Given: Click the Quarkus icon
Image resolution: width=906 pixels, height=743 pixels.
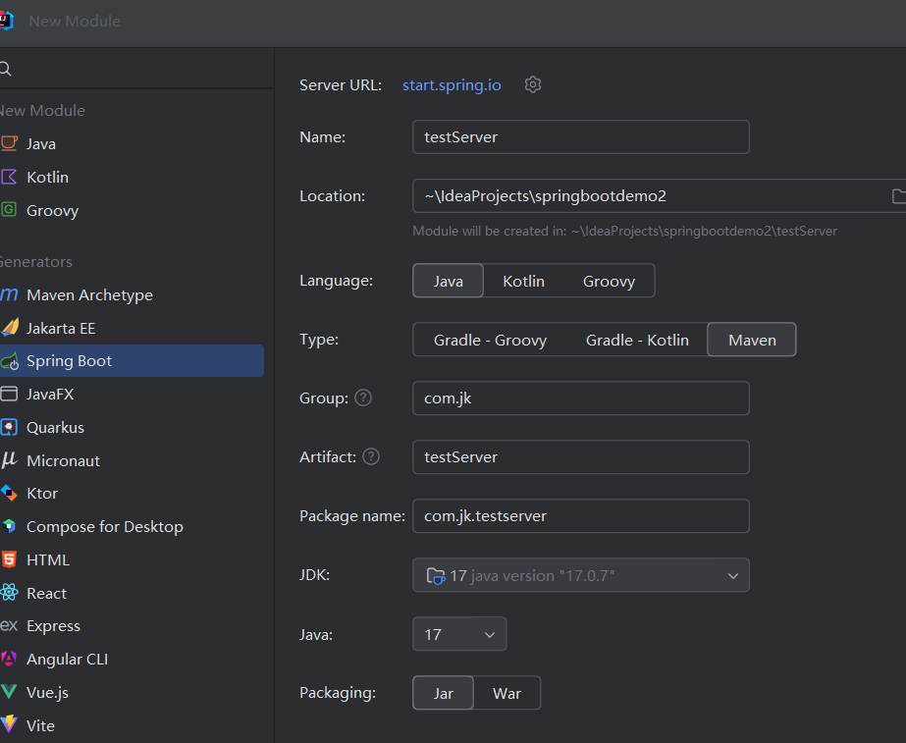Looking at the screenshot, I should tap(9, 428).
